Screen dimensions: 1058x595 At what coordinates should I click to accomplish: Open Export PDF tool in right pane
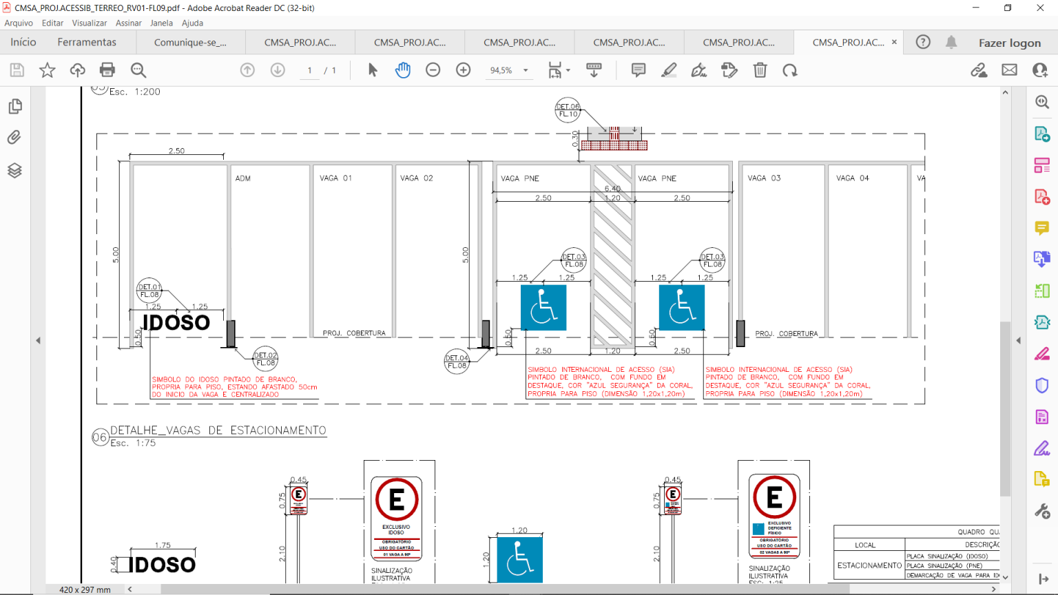click(1042, 134)
